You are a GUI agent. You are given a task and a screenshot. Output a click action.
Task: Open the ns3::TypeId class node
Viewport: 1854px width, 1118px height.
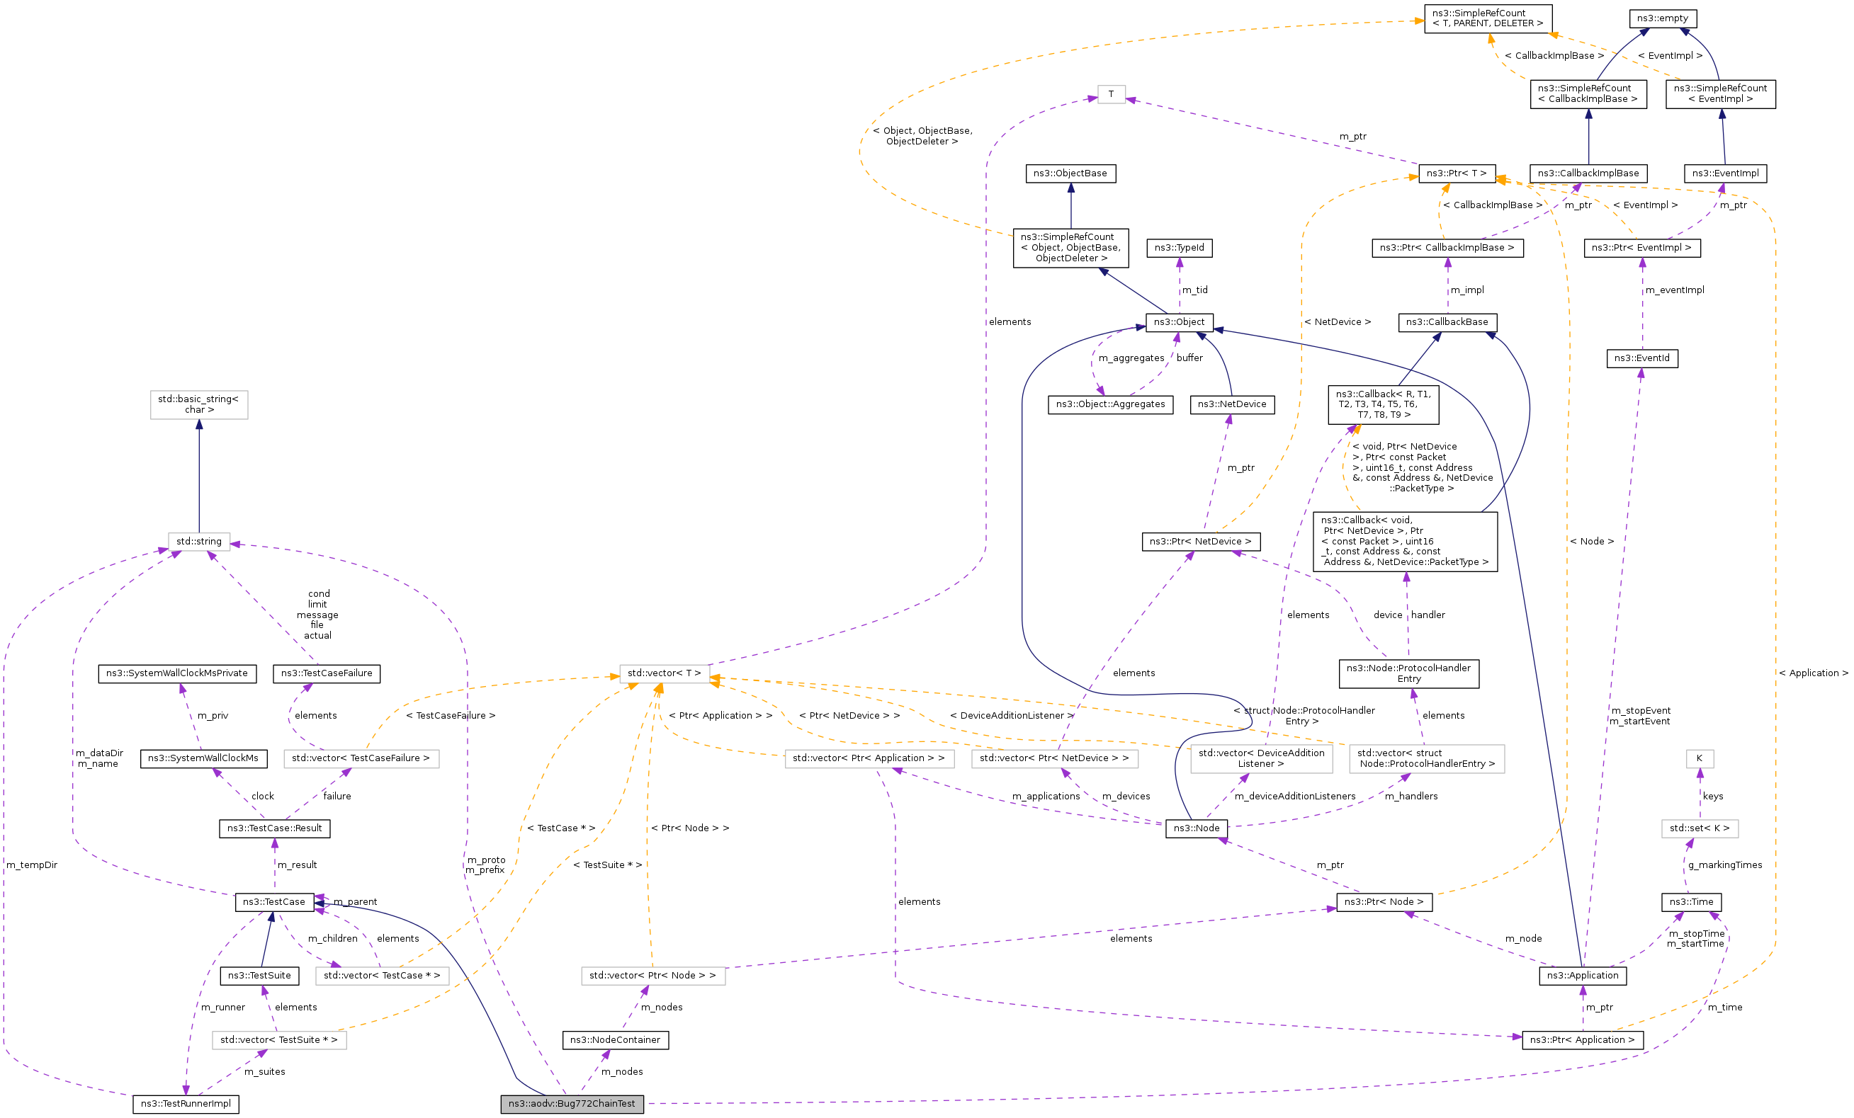point(1180,247)
